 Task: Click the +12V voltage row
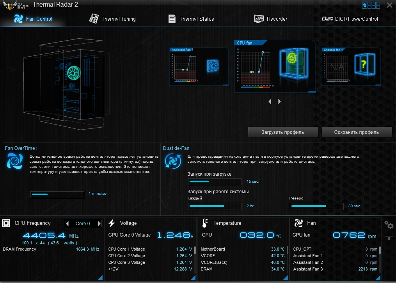click(x=150, y=269)
